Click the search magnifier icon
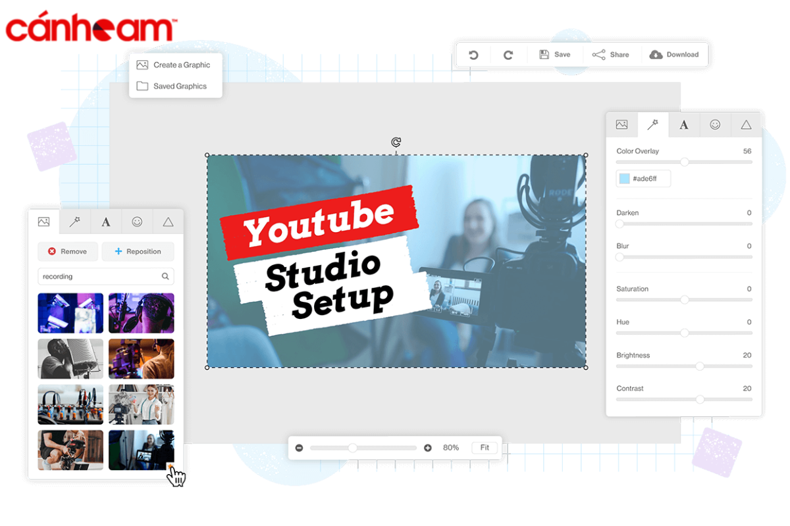 pyautogui.click(x=165, y=276)
